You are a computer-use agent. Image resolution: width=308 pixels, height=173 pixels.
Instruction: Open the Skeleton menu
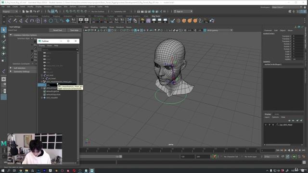(58, 7)
